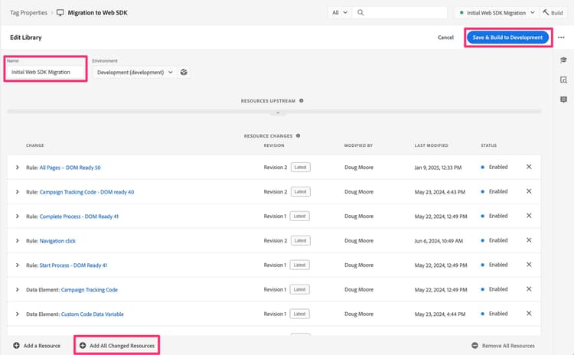This screenshot has height=355, width=574.
Task: Expand Complete Process - DOM Ready 41 row
Action: tap(17, 217)
